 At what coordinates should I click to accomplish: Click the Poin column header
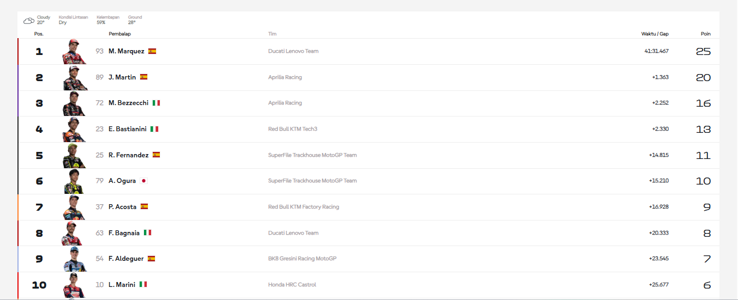[x=706, y=34]
